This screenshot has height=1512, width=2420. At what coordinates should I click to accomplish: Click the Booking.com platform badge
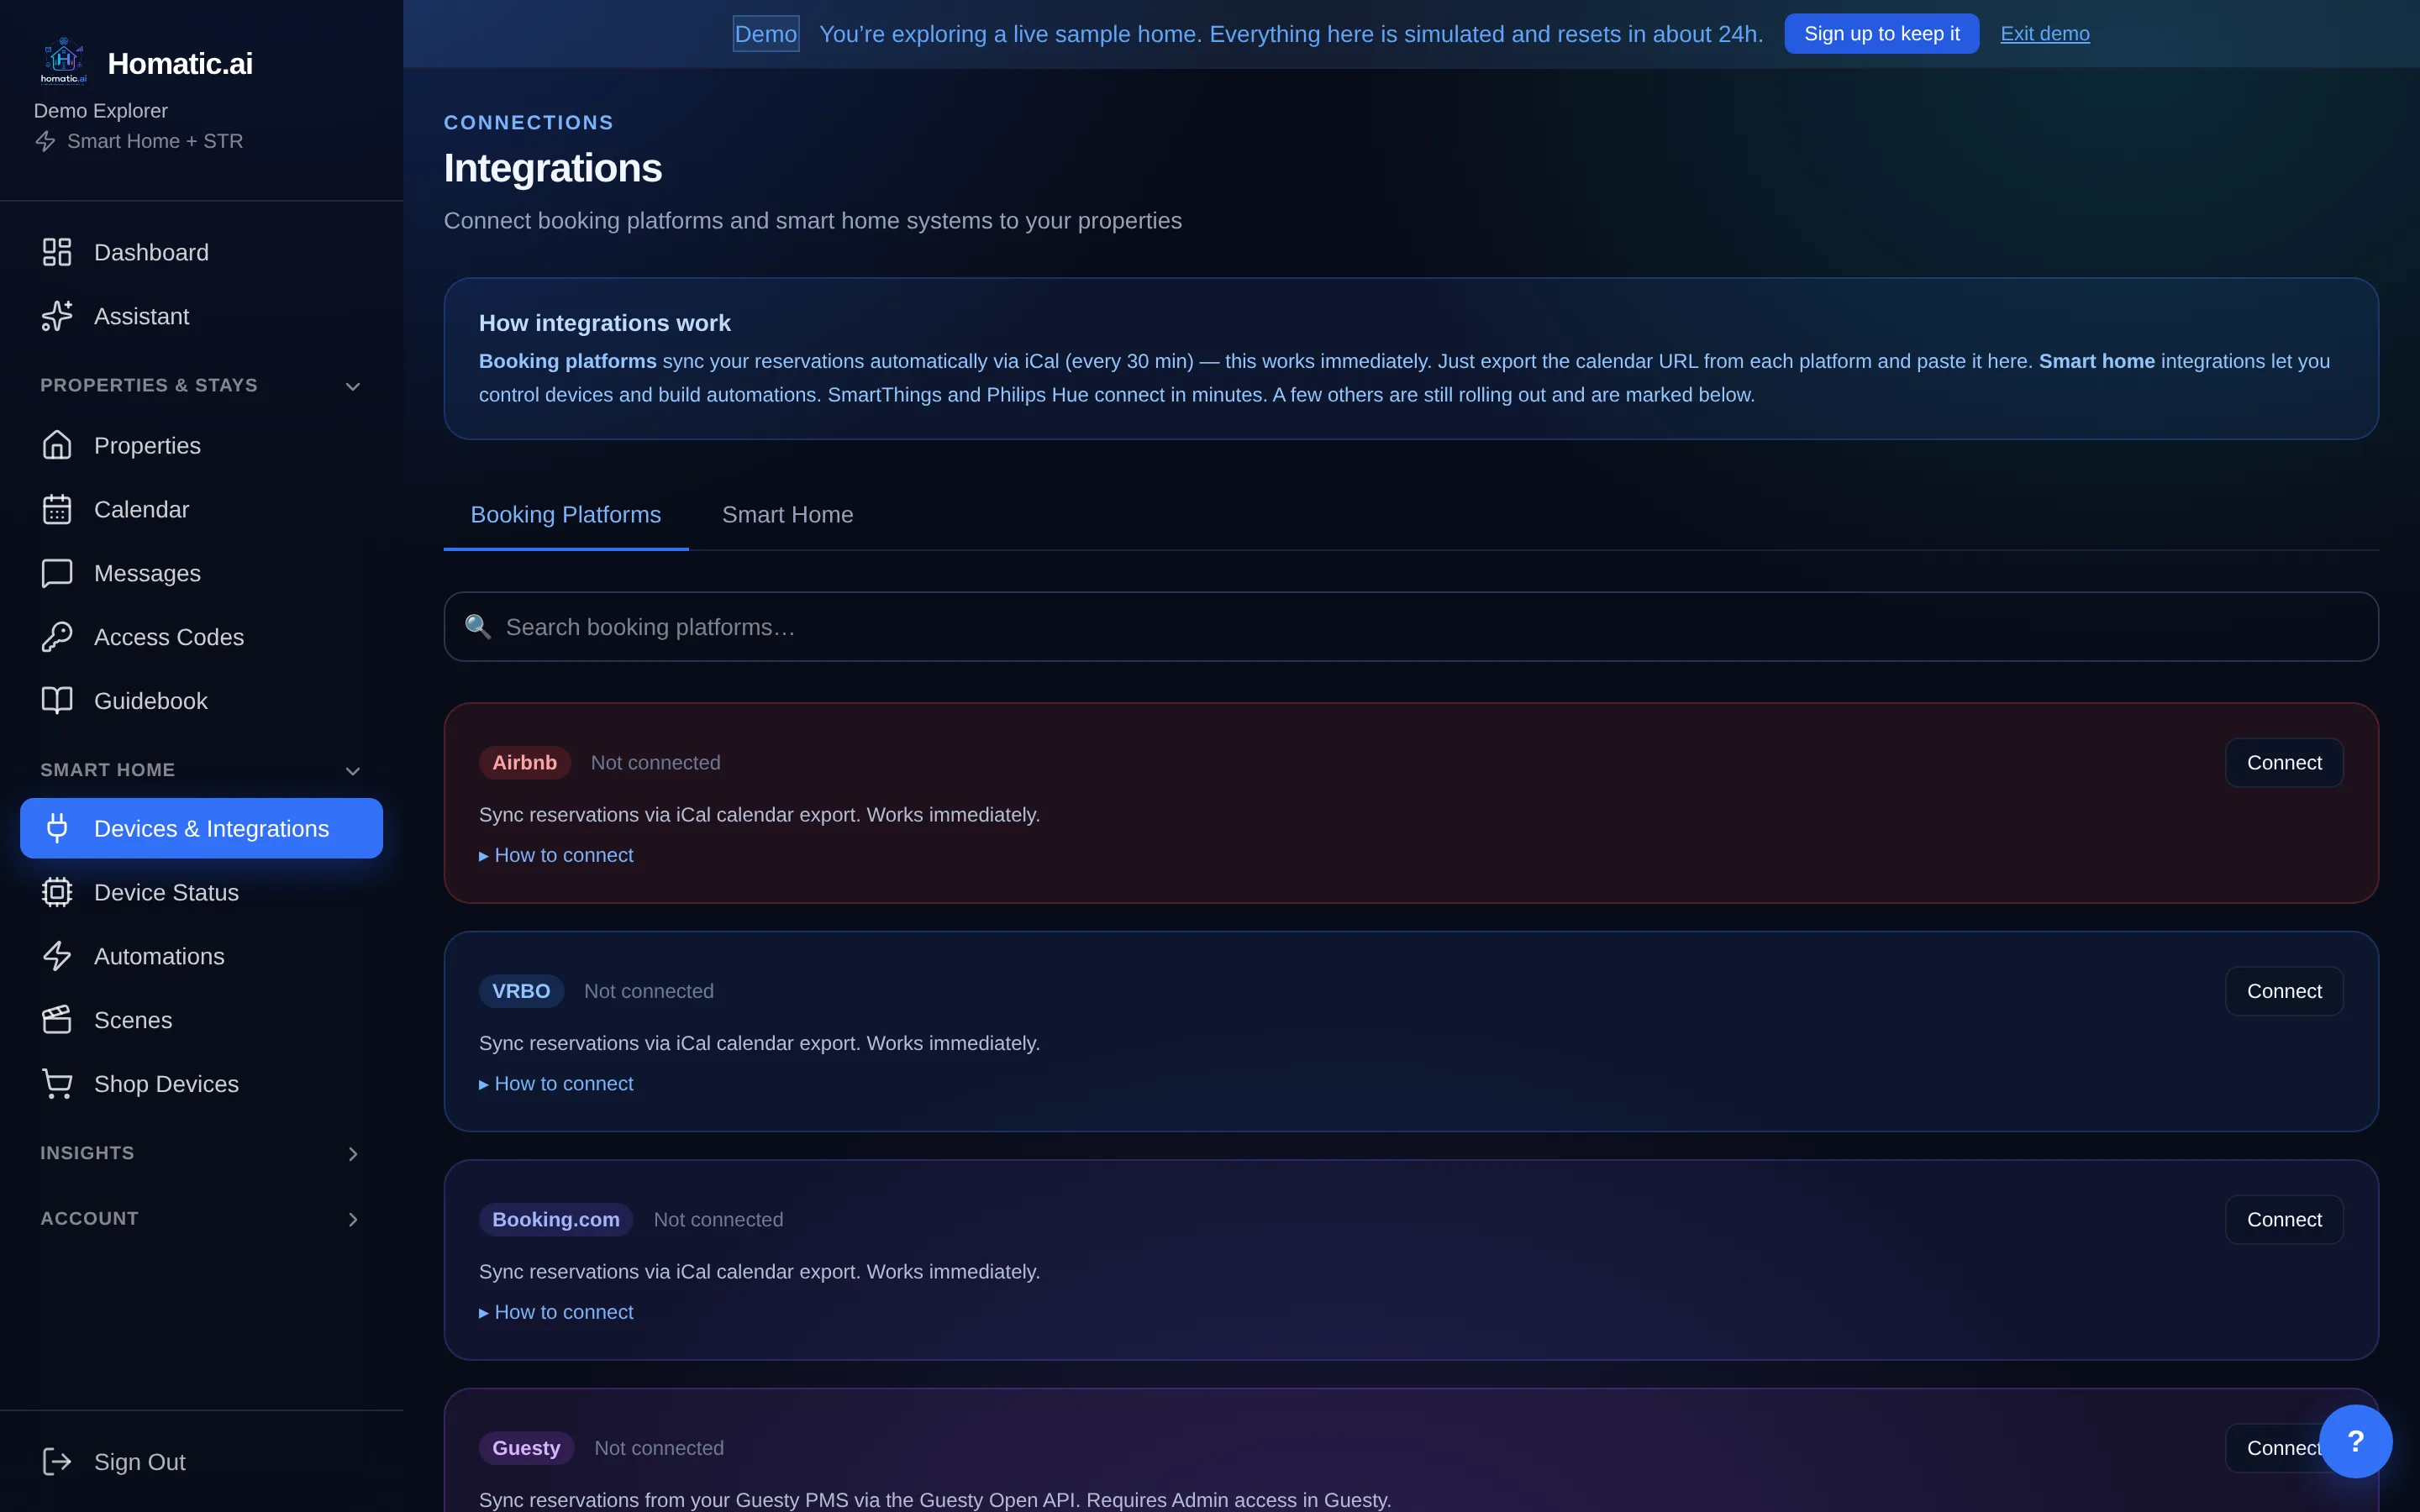[x=556, y=1219]
